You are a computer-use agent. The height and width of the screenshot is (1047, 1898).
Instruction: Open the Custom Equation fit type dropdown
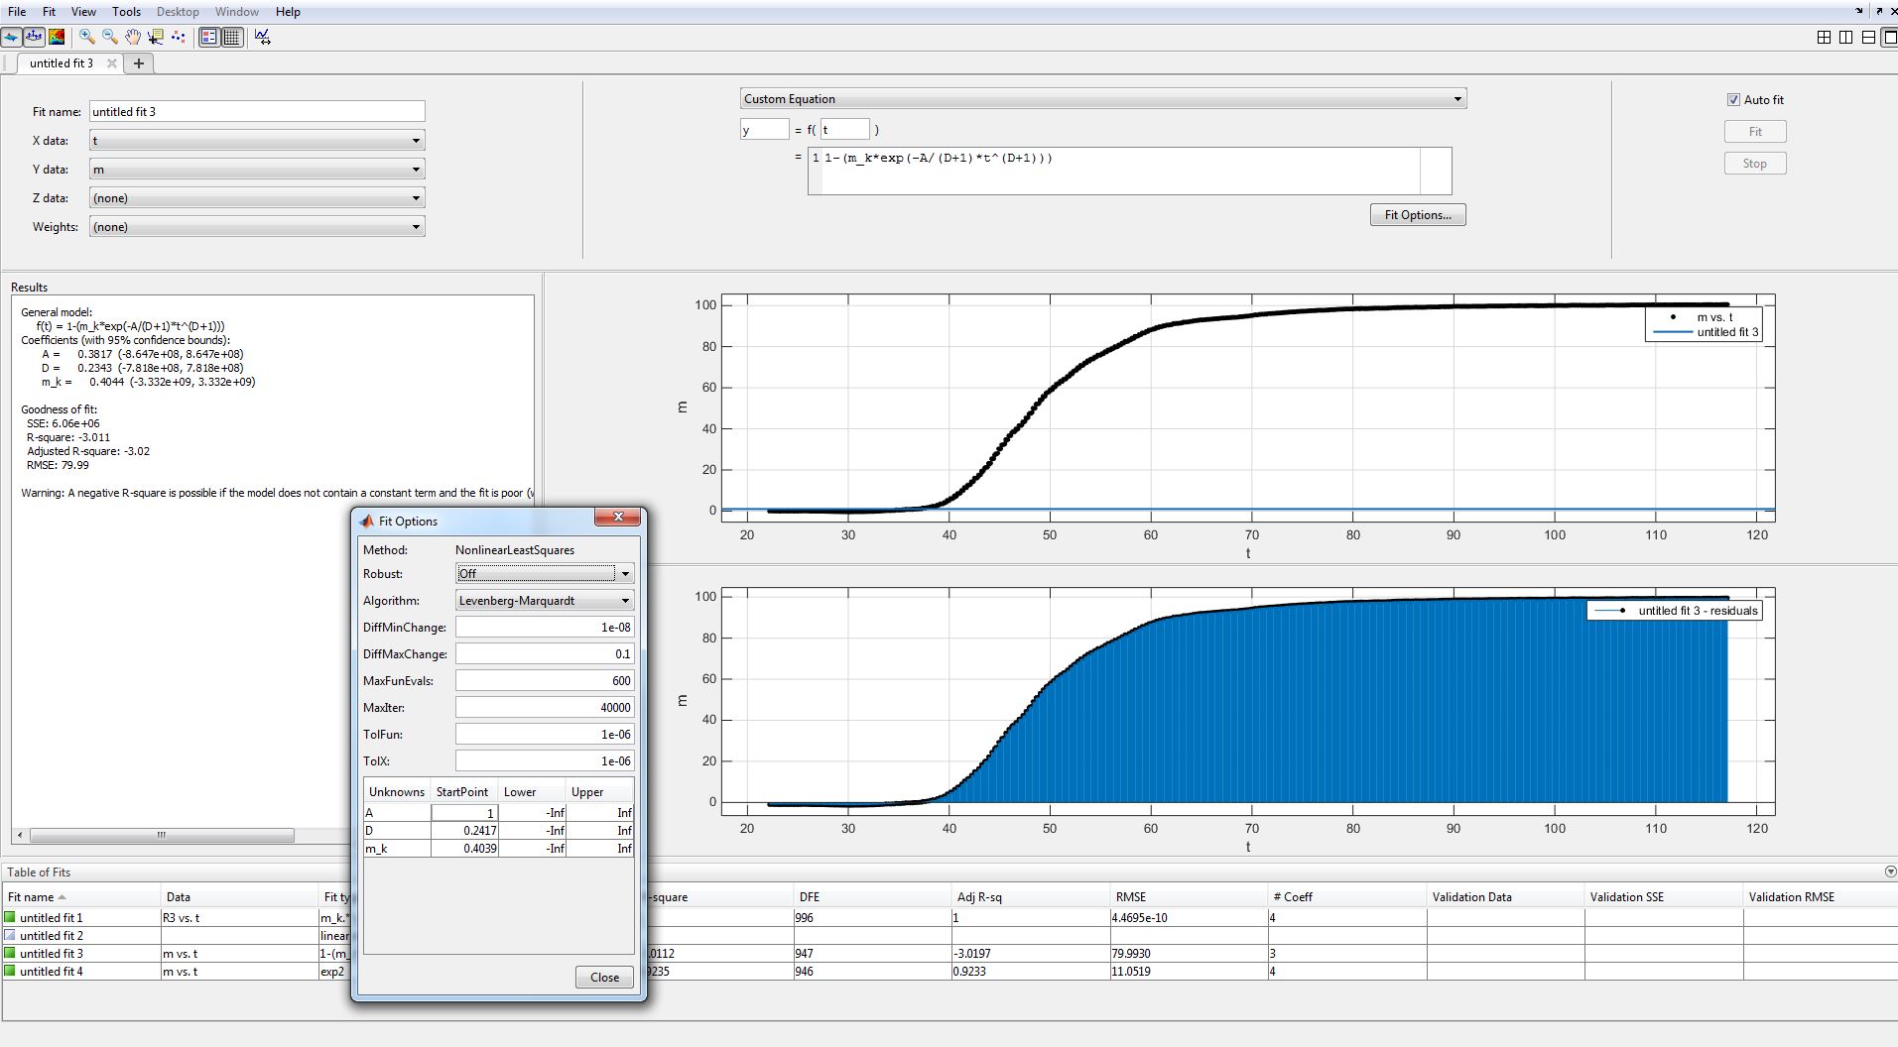click(1102, 99)
